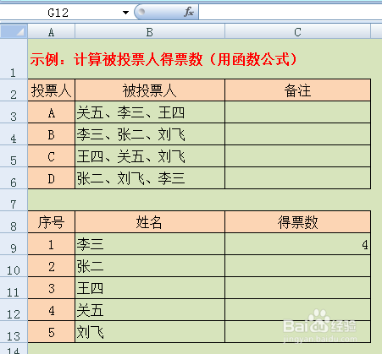Click serial number 2 cell
Viewport: 382px width, 354px height.
click(x=51, y=266)
